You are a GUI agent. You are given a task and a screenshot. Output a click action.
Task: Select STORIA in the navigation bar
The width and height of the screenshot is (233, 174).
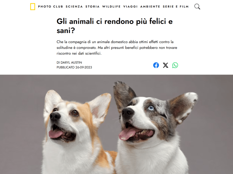[x=93, y=7]
